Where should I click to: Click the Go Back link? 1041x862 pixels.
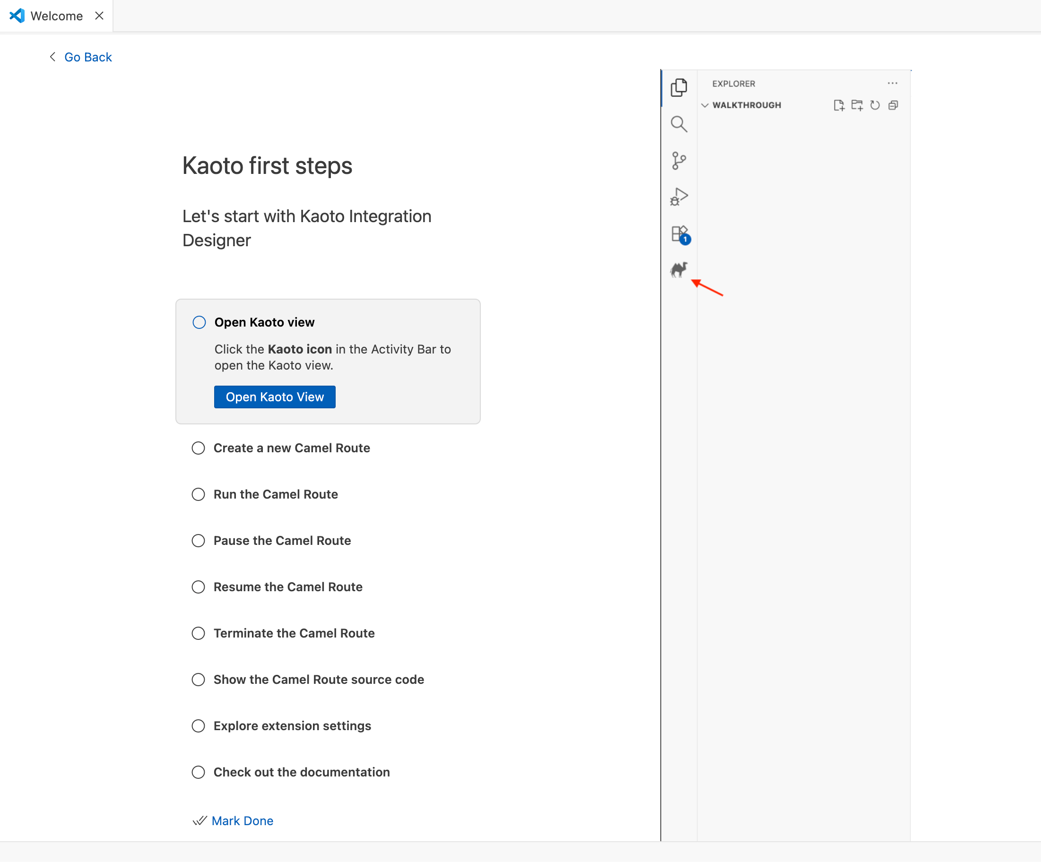[x=88, y=57]
